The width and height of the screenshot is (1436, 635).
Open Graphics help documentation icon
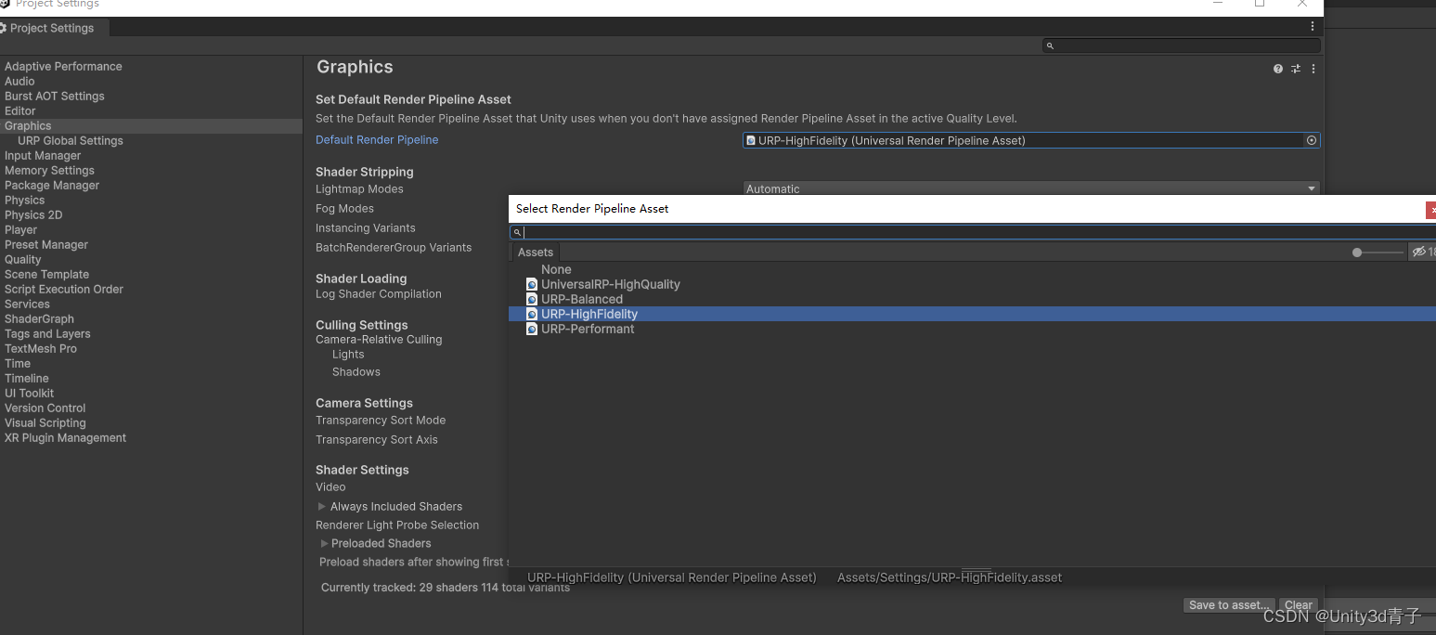[x=1278, y=69]
